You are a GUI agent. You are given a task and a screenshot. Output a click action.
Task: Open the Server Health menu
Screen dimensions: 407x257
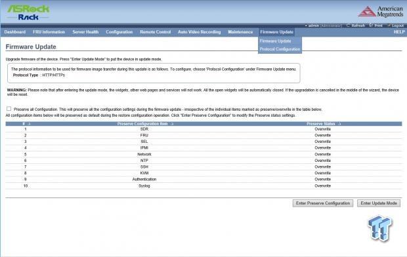[x=85, y=32]
